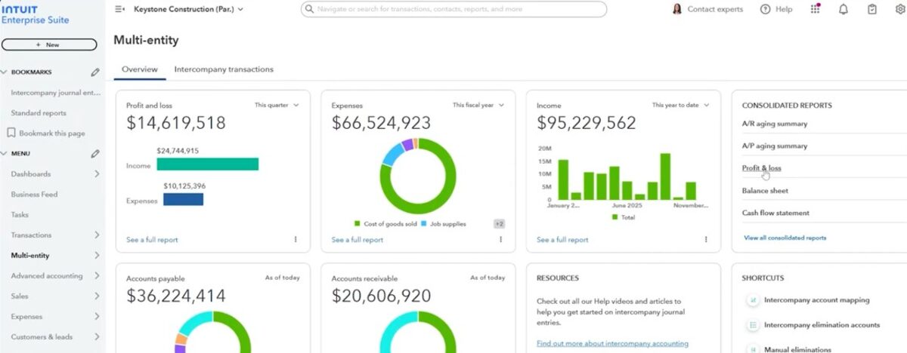This screenshot has height=353, width=907.
Task: Open consolidated Balance sheet report
Action: point(765,191)
